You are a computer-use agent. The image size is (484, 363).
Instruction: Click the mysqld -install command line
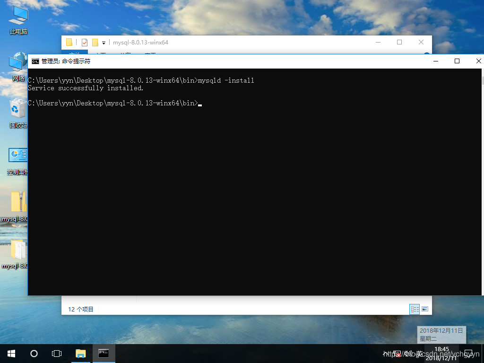[x=225, y=80]
